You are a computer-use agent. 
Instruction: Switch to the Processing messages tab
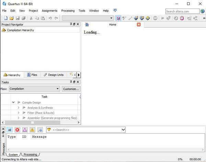(x=30, y=154)
